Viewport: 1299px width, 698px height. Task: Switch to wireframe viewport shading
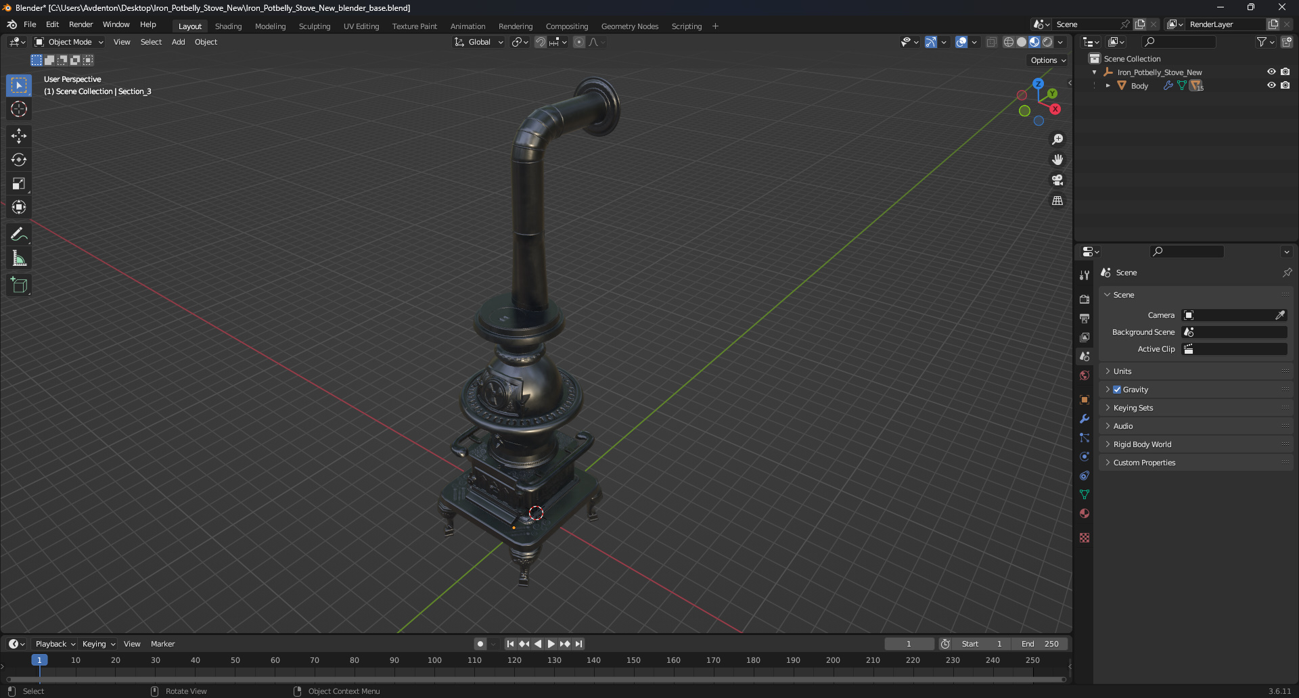(x=1008, y=42)
